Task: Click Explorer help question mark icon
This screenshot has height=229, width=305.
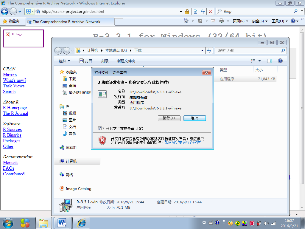Action: tap(280, 61)
